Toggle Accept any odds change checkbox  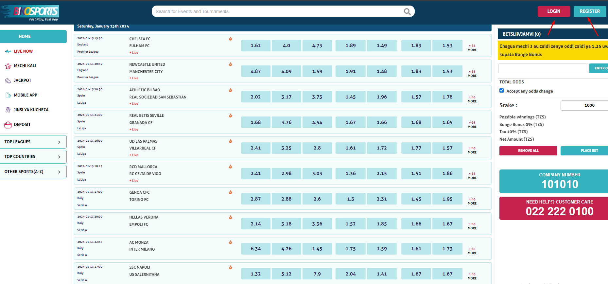click(x=501, y=91)
